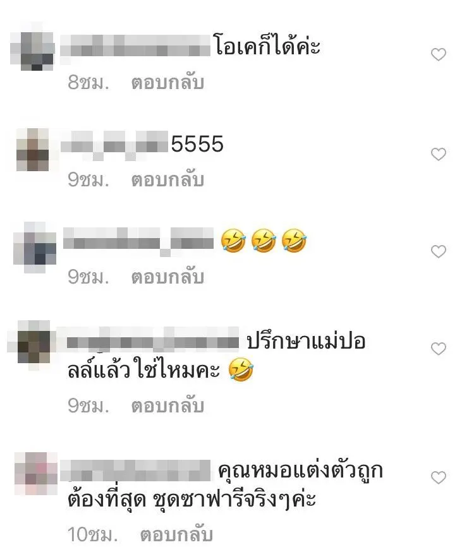Screen dimensions: 474x552
Task: Reply to the three-laughing-emoji comment
Action: click(167, 277)
